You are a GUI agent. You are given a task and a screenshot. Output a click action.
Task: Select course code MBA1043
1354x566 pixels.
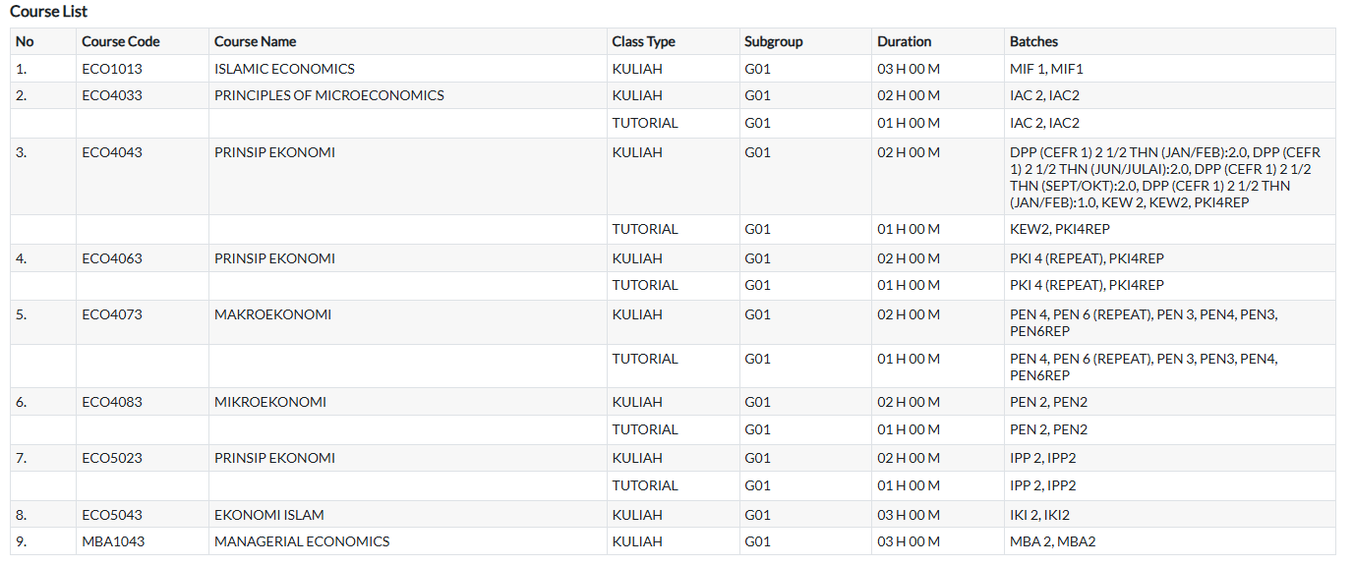tap(113, 541)
